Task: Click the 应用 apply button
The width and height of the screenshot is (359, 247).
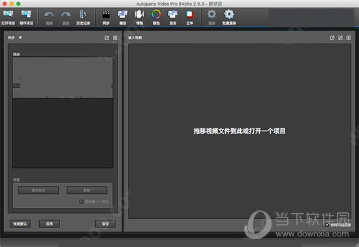Action: click(x=50, y=224)
